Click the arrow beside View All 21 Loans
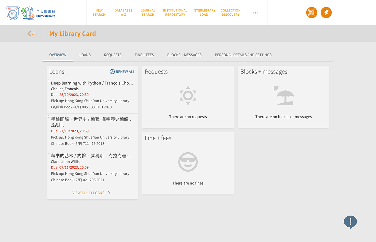Image resolution: width=376 pixels, height=242 pixels. pos(109,193)
